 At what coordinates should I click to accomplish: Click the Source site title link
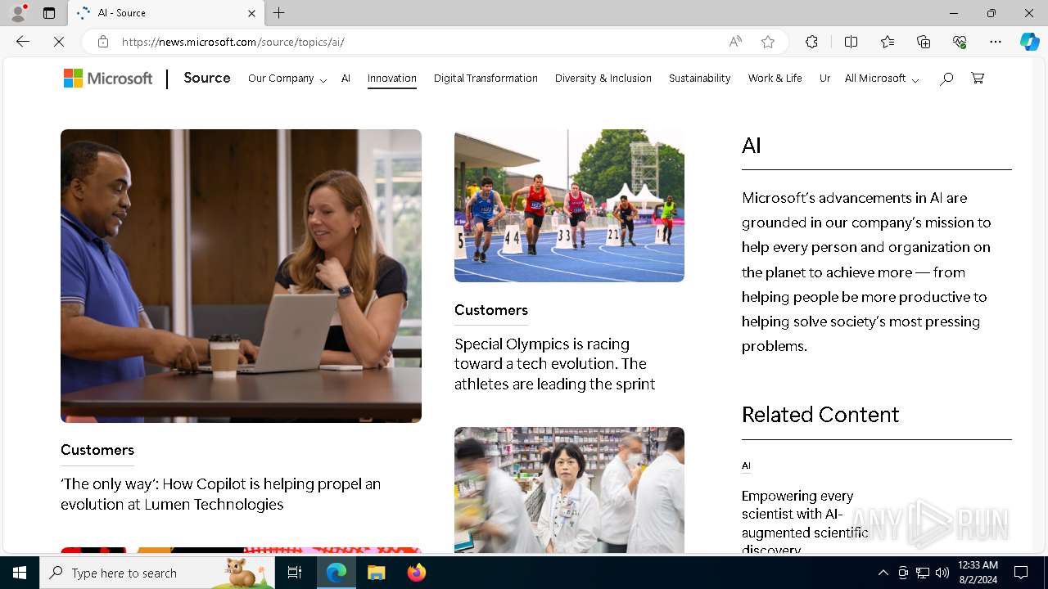point(207,78)
